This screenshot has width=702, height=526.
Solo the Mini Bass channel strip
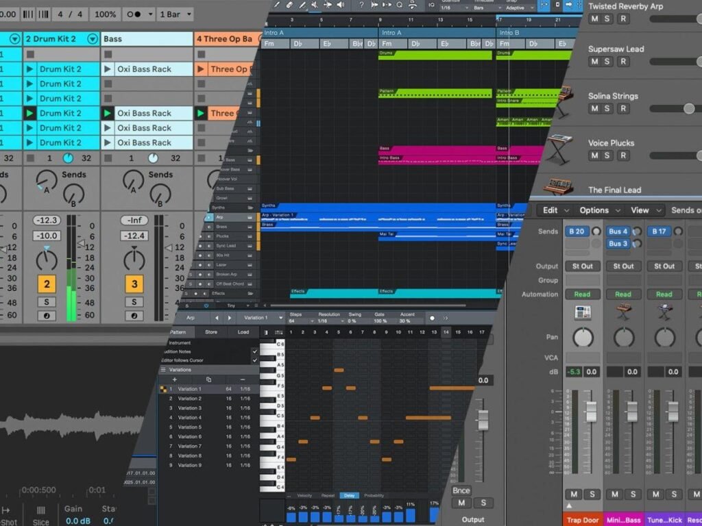point(633,494)
